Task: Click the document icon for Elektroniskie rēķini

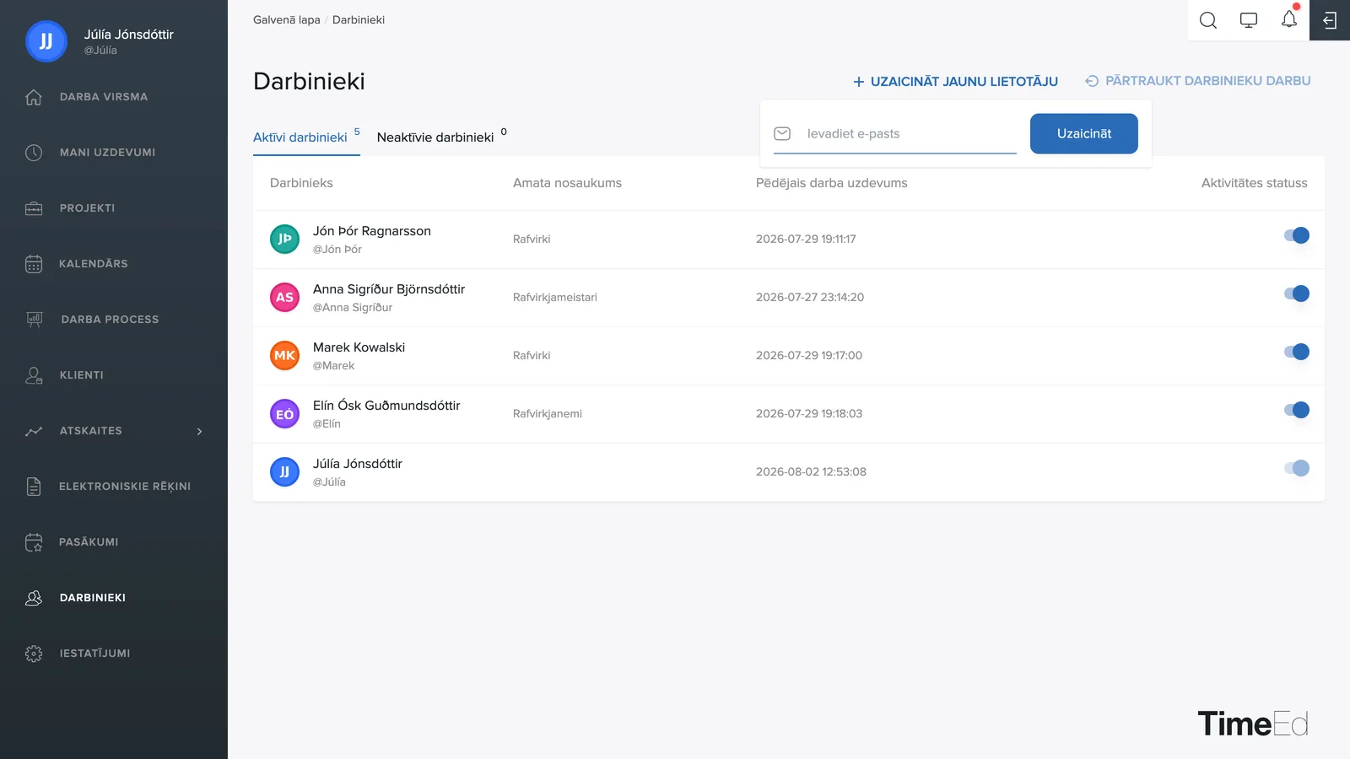Action: pyautogui.click(x=34, y=487)
